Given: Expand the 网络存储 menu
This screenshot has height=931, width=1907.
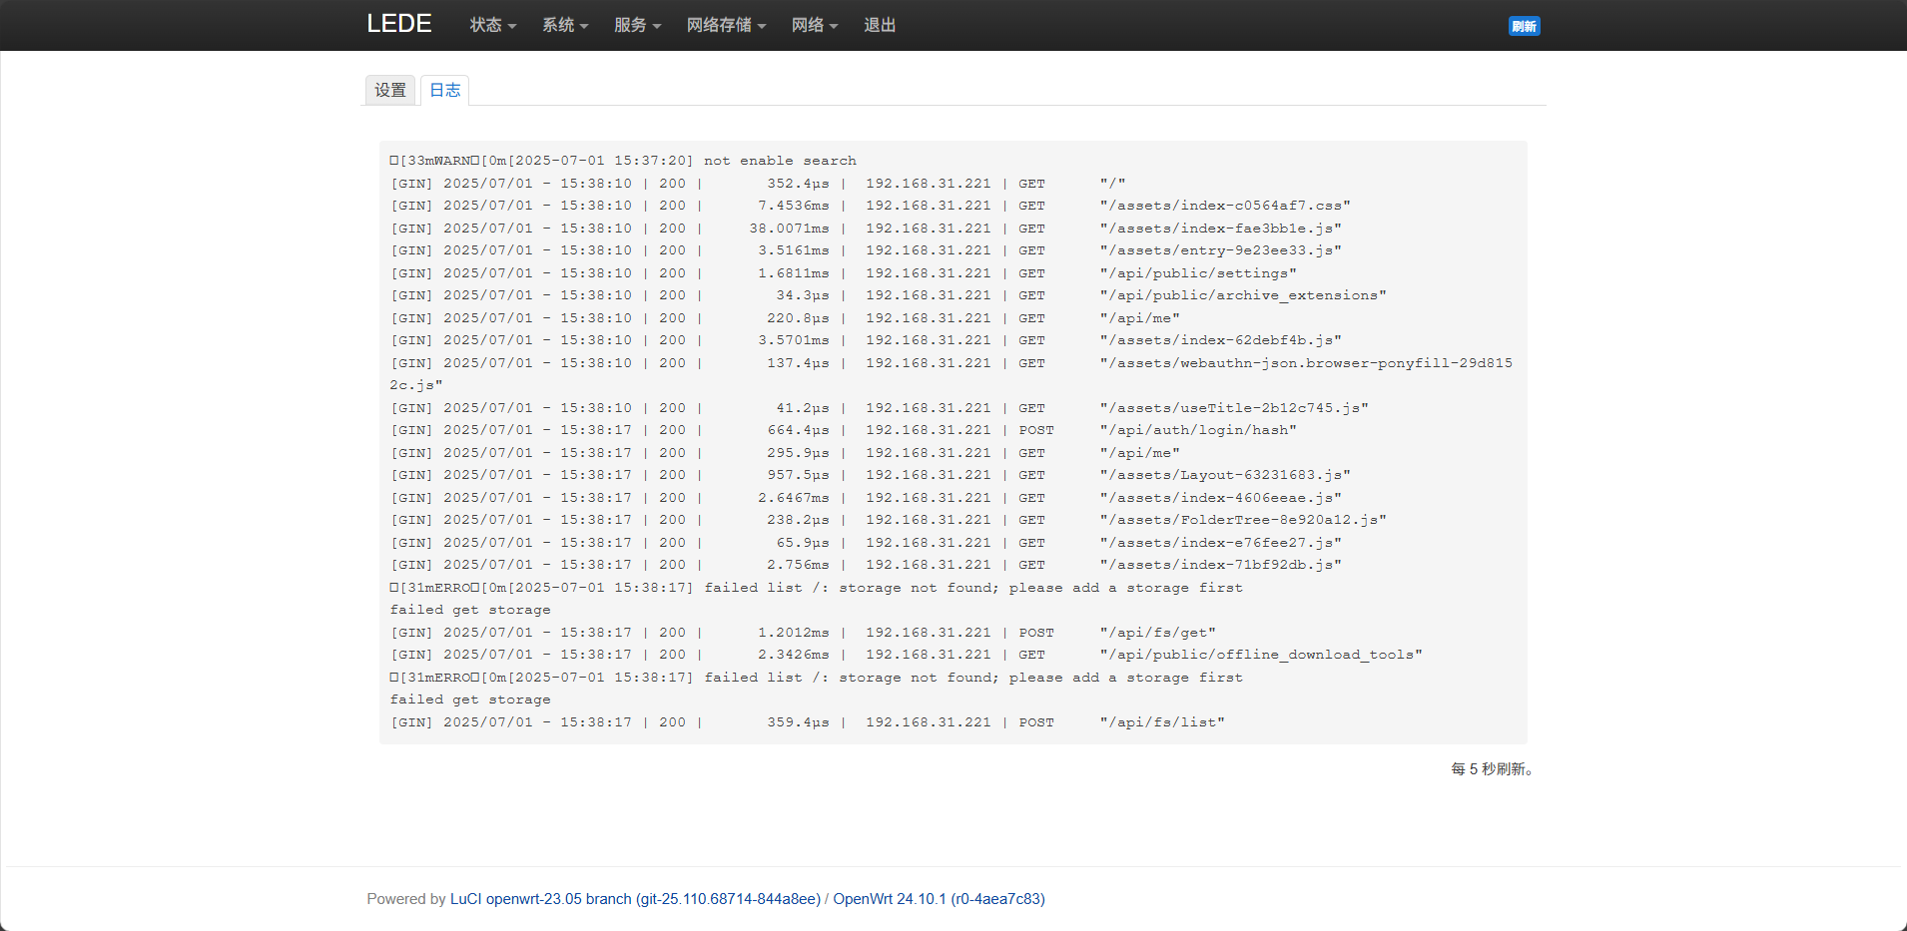Looking at the screenshot, I should [x=726, y=25].
